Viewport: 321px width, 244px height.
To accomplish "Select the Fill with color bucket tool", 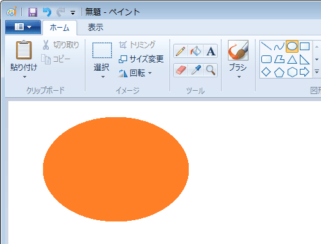I will (196, 51).
